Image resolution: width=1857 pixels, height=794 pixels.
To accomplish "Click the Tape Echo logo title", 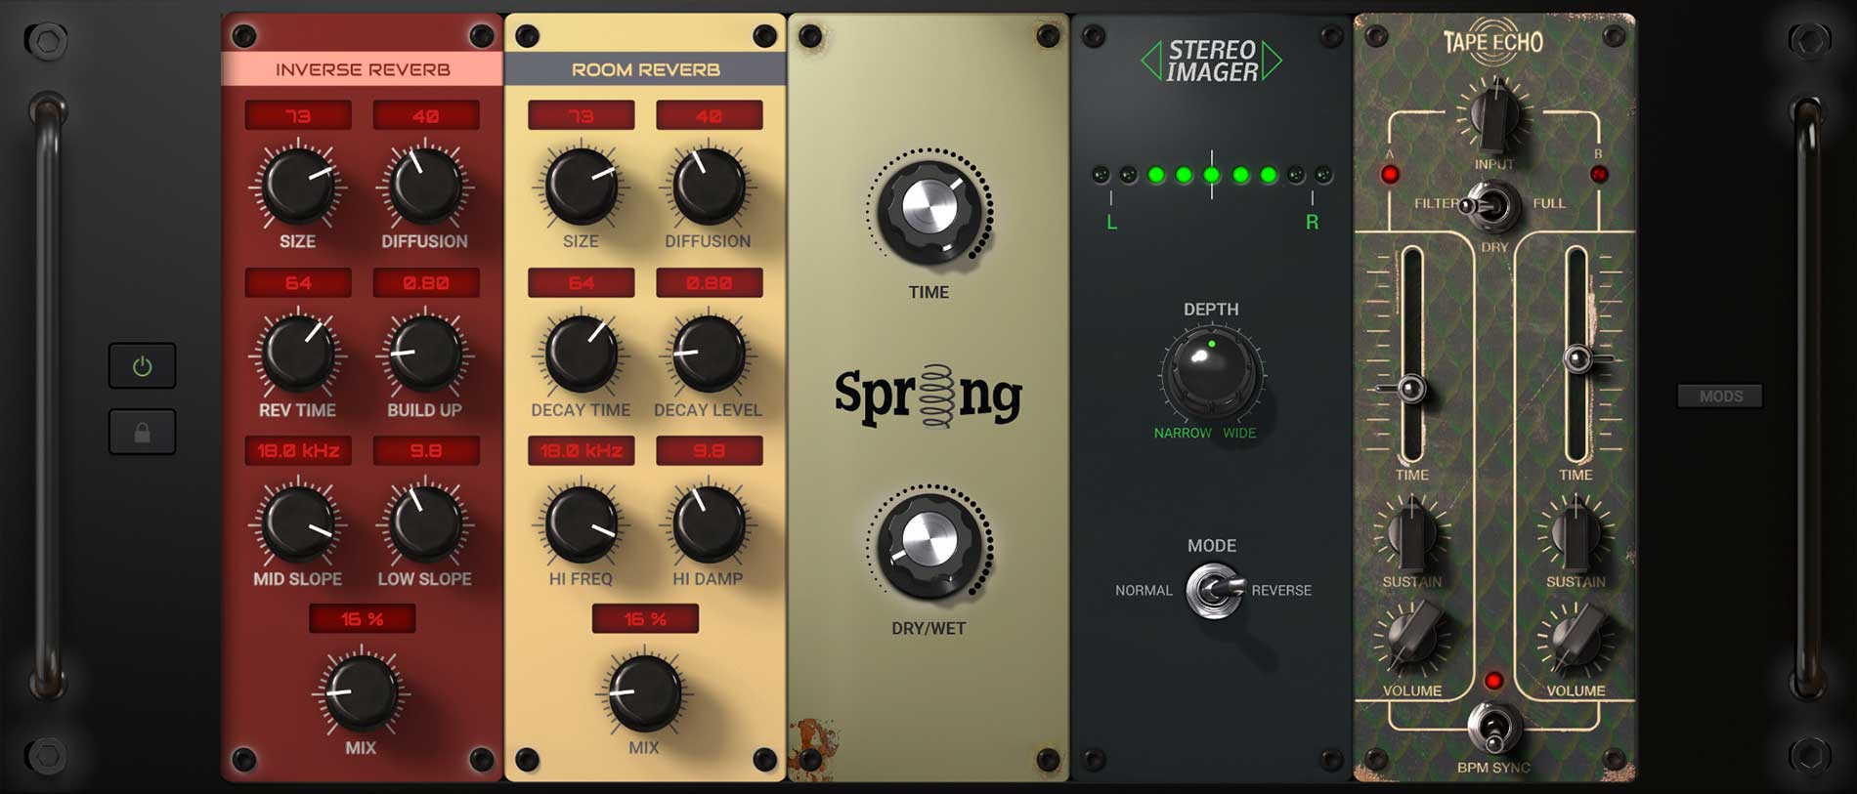I will pyautogui.click(x=1492, y=42).
